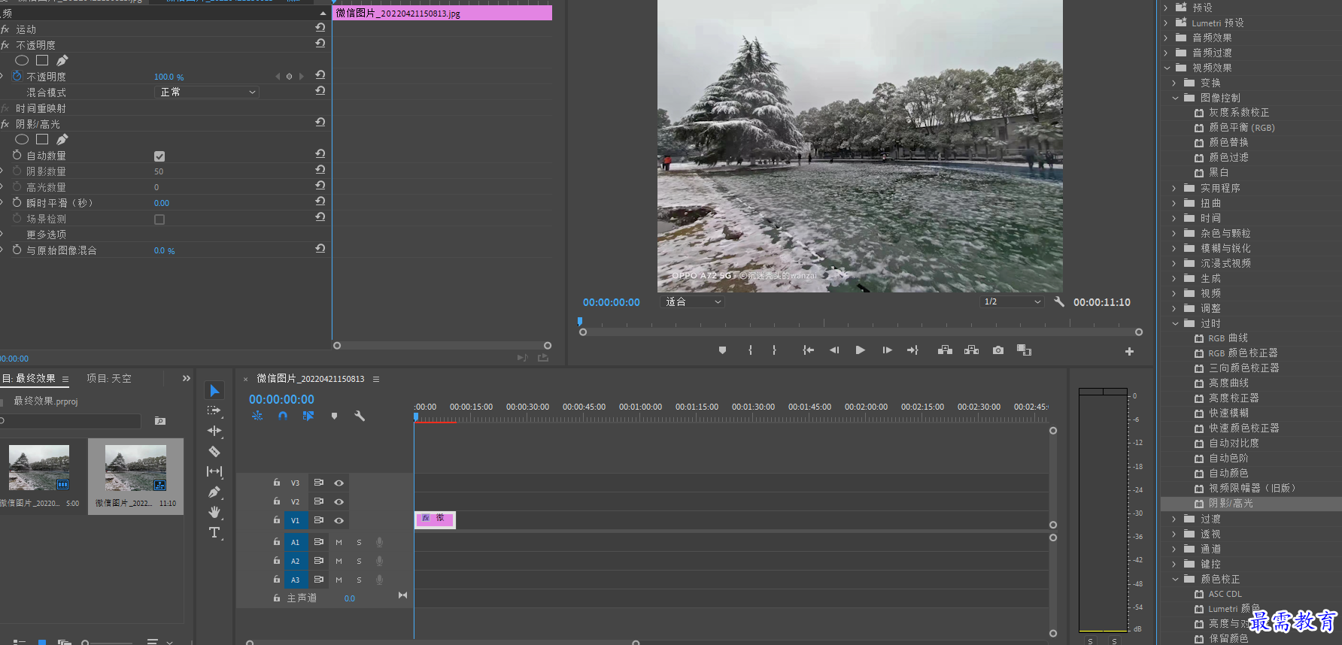Select the Type tool
The width and height of the screenshot is (1342, 645).
[x=214, y=532]
